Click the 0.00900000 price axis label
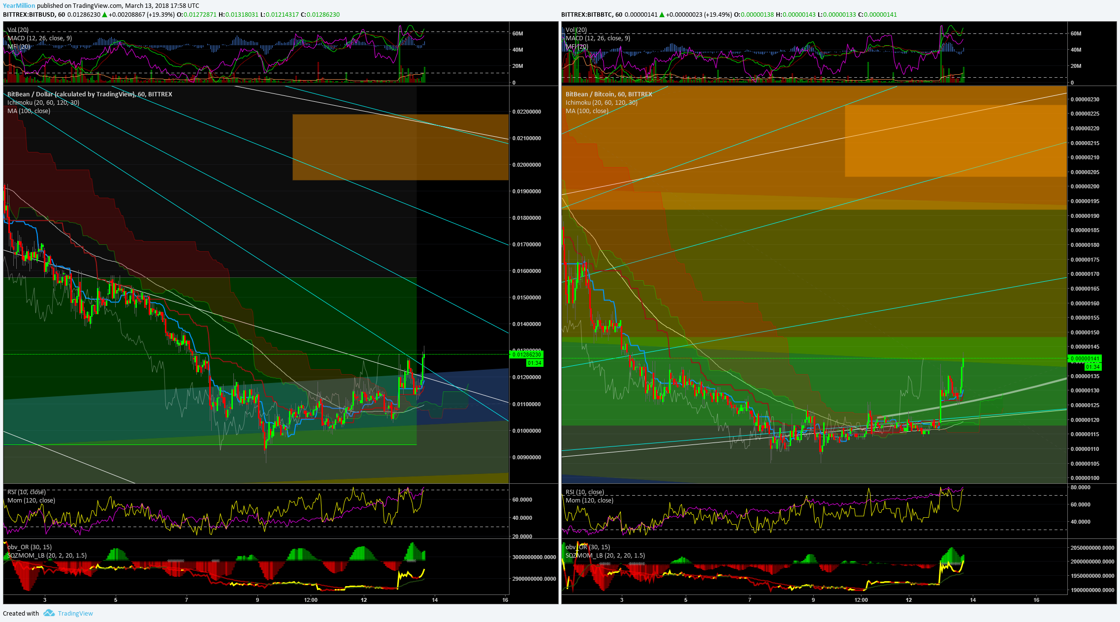Image resolution: width=1120 pixels, height=622 pixels. [x=526, y=457]
